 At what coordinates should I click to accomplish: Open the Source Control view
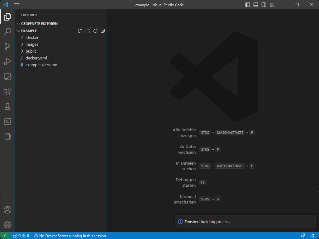[7, 47]
